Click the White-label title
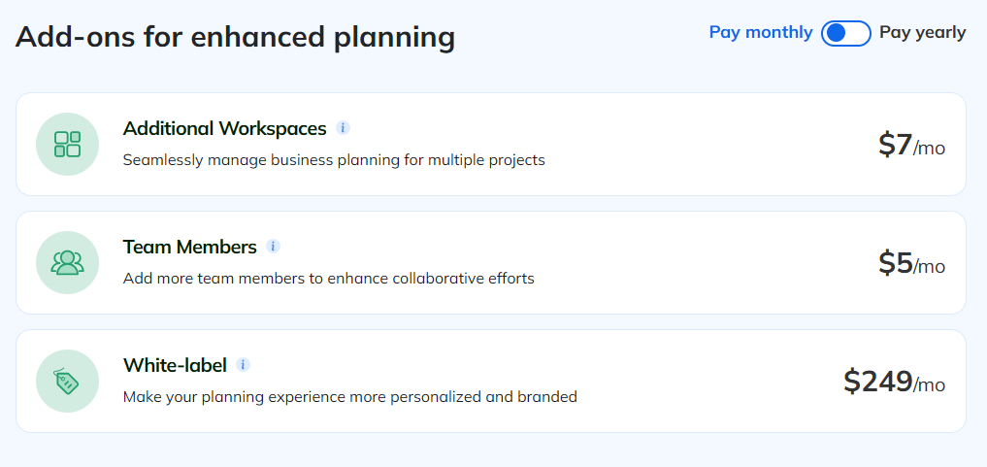Screen dimensions: 987x467 (175, 365)
